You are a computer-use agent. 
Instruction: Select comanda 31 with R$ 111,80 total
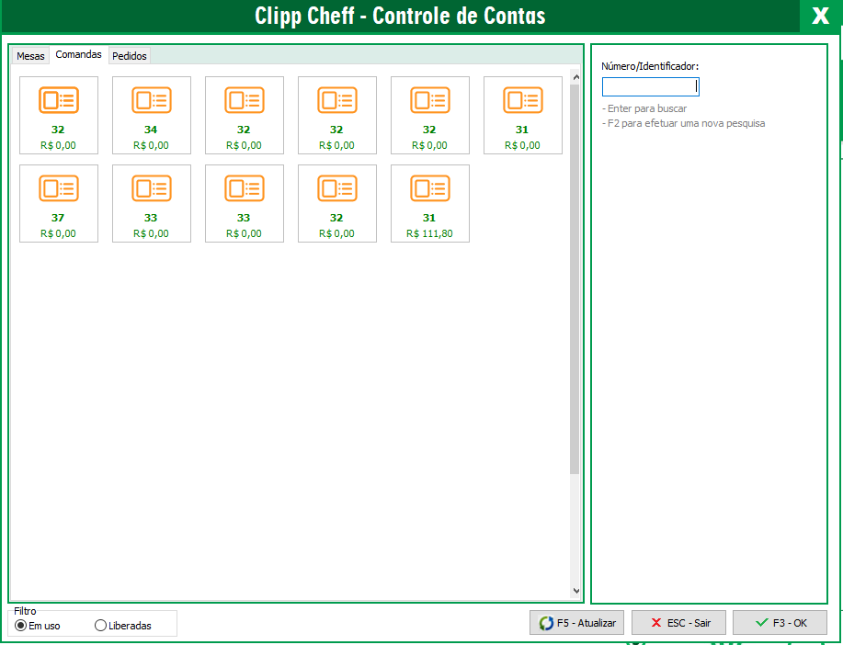click(429, 202)
